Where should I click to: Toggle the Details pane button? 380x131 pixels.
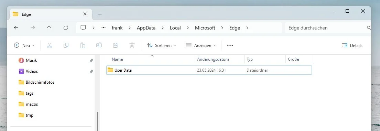(352, 46)
